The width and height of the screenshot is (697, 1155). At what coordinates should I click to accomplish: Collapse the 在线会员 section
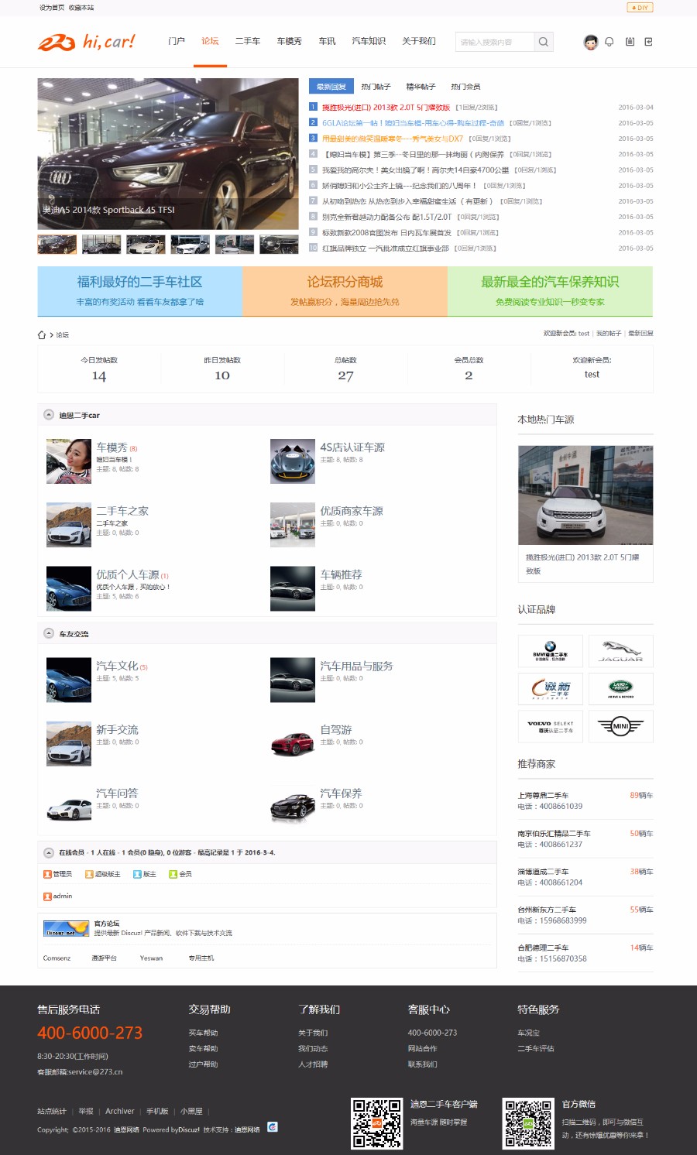coord(46,852)
